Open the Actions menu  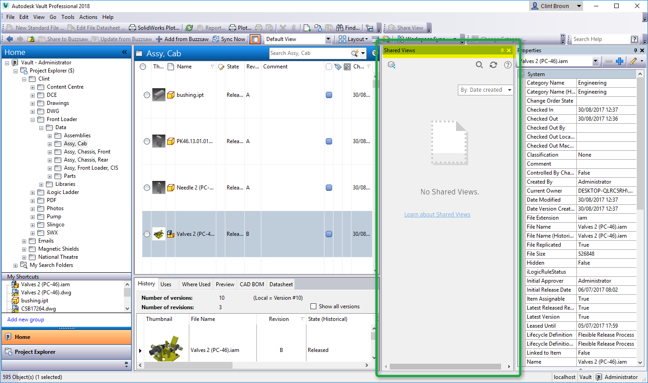(x=88, y=17)
